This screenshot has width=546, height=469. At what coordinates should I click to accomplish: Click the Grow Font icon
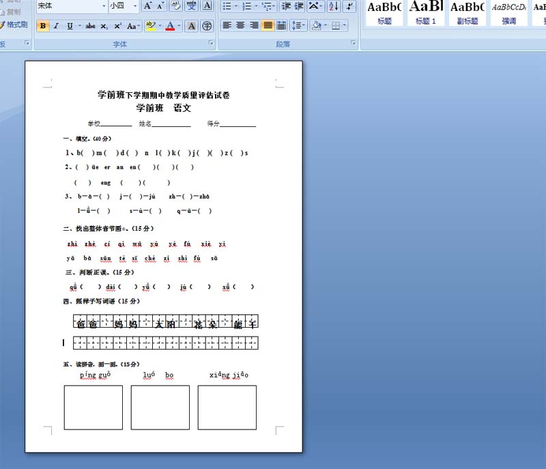147,5
